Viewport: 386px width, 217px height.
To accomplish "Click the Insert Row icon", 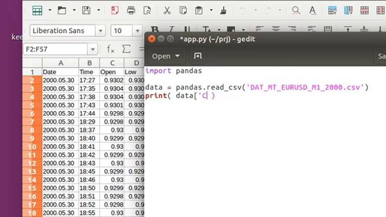I will 332,11.
